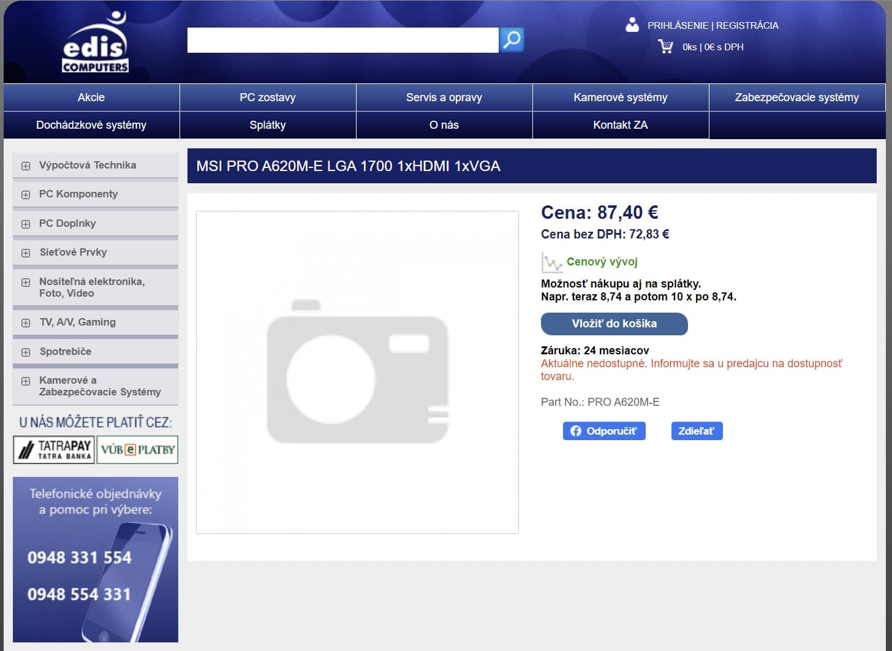Click the Edis Computers logo
Viewport: 892px width, 651px height.
pyautogui.click(x=96, y=42)
